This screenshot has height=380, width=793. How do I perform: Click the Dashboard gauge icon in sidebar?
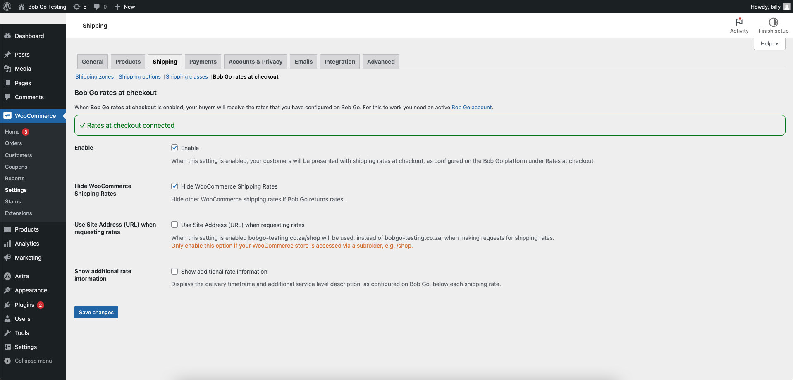7,36
